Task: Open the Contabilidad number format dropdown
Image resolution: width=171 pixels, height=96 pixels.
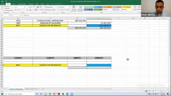Action: pos(69,7)
